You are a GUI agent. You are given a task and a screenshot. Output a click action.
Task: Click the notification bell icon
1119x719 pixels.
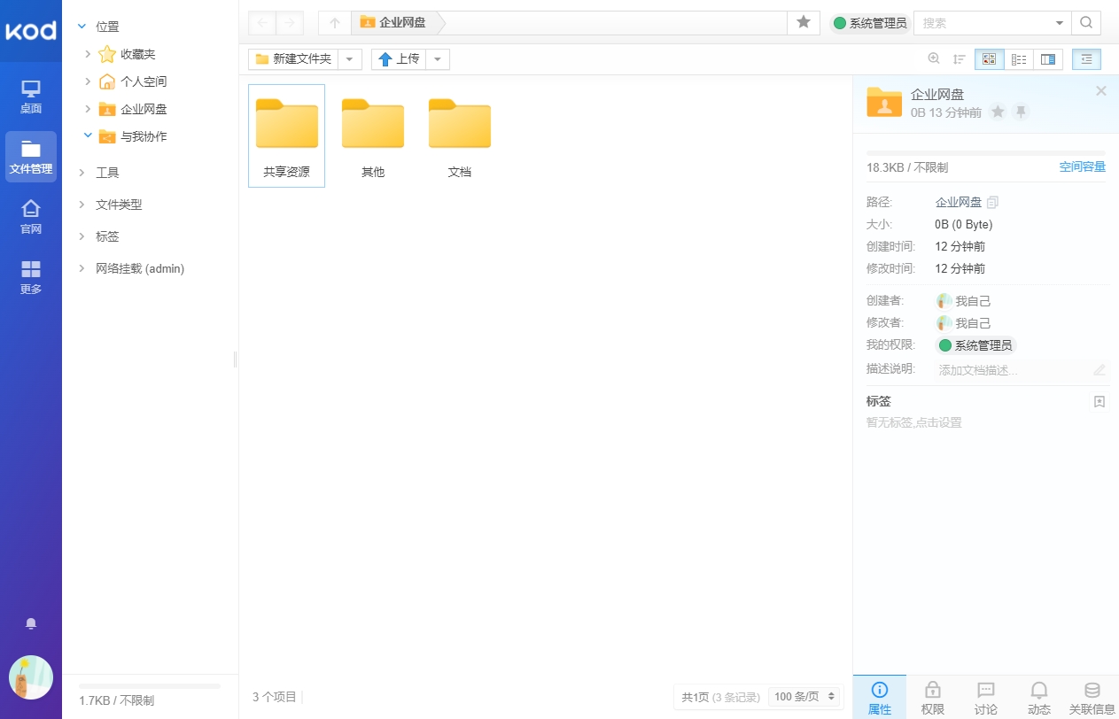[x=31, y=624]
